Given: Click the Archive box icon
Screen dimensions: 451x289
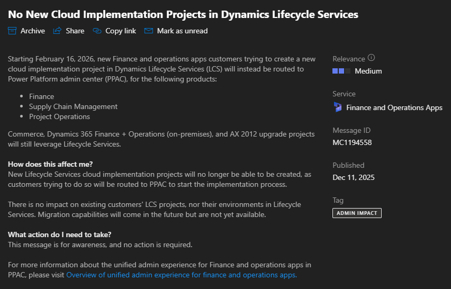Looking at the screenshot, I should [12, 31].
